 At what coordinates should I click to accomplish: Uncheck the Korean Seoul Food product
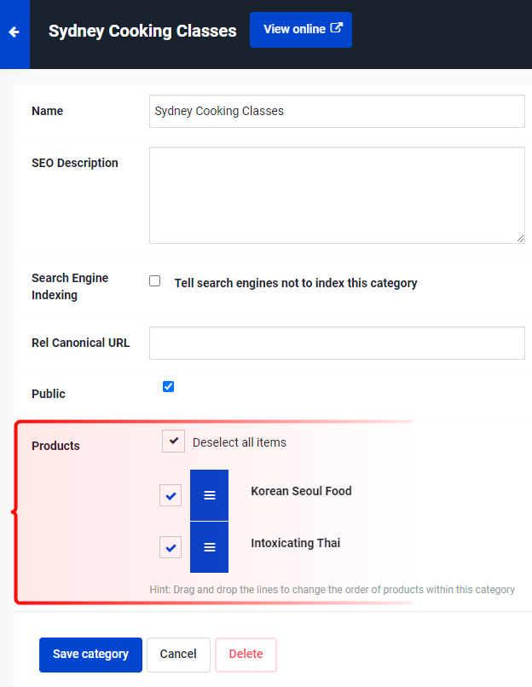click(x=171, y=495)
